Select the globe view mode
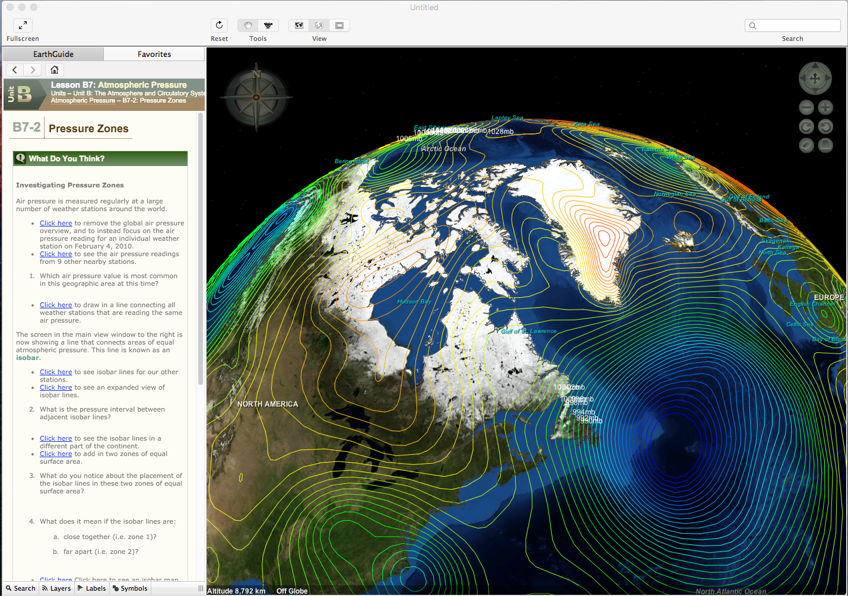Image resolution: width=848 pixels, height=596 pixels. tap(319, 26)
